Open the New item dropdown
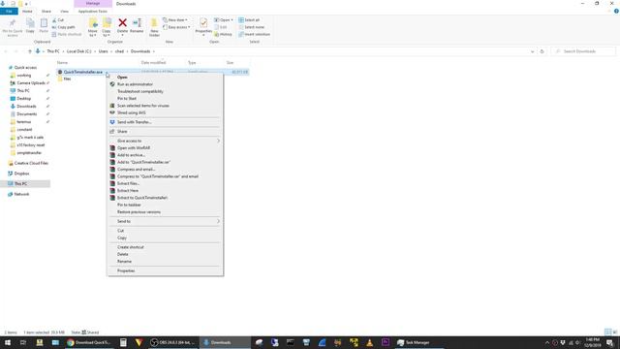The height and width of the screenshot is (349, 620). click(x=175, y=19)
